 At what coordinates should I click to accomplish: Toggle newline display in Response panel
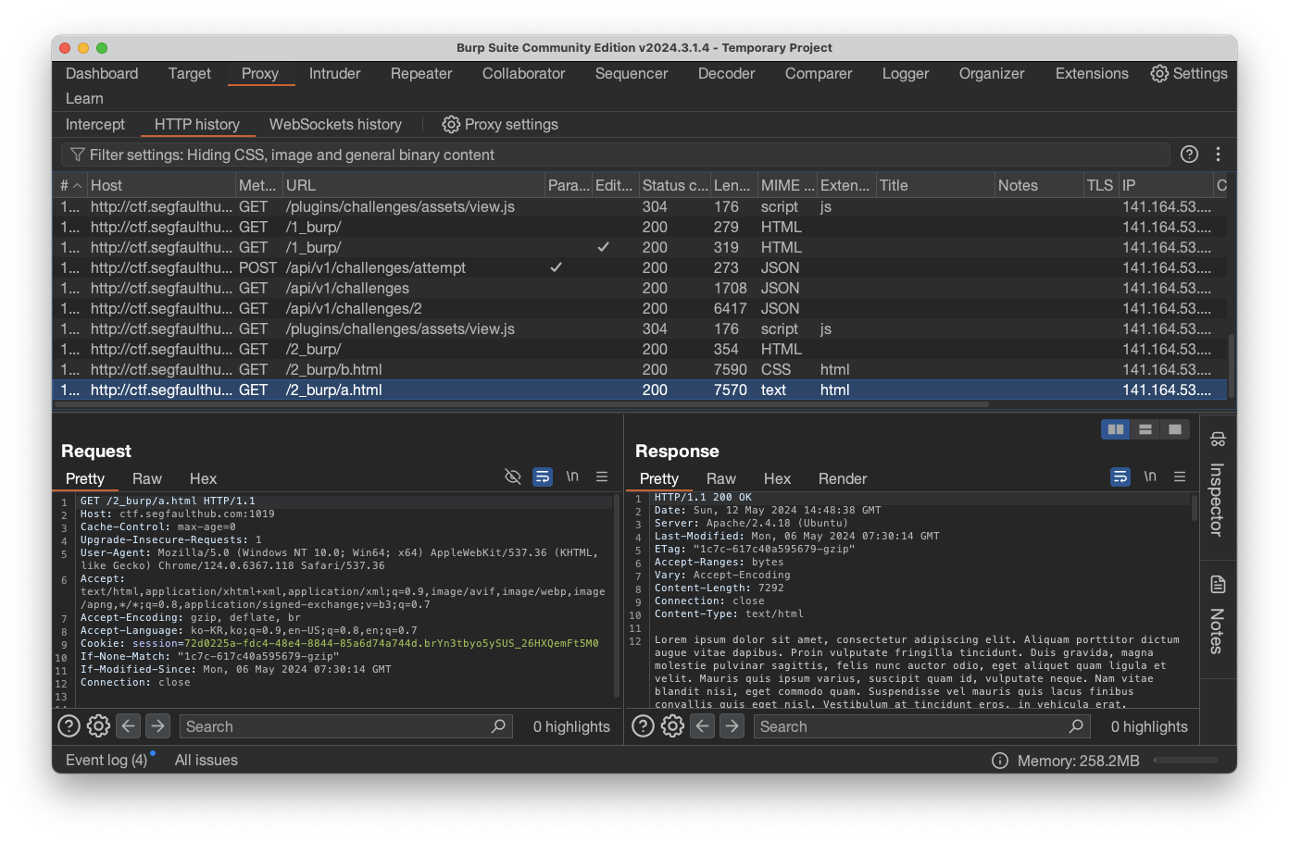tap(1150, 477)
